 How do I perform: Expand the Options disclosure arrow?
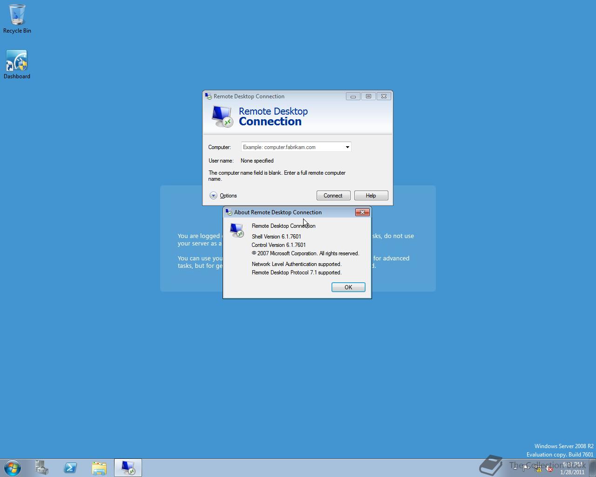click(213, 196)
